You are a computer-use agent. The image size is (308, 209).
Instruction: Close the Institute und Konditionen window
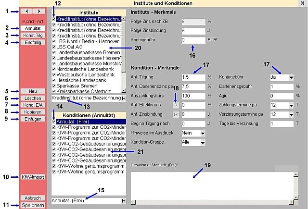[x=303, y=3]
